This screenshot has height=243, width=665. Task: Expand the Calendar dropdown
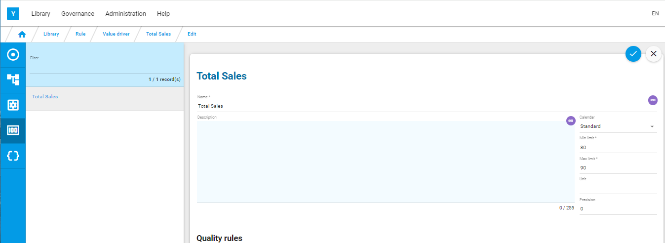[618, 126]
